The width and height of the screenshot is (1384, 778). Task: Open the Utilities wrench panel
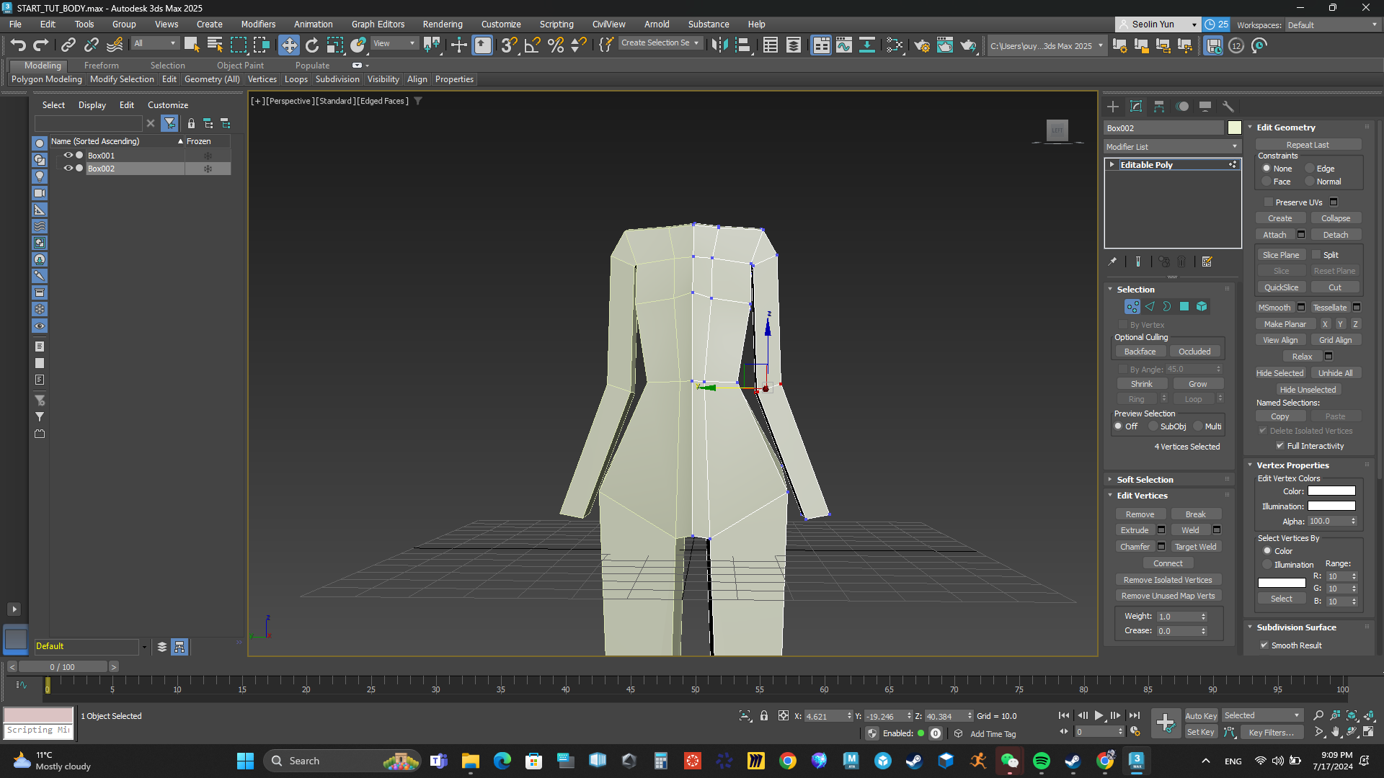click(x=1228, y=107)
